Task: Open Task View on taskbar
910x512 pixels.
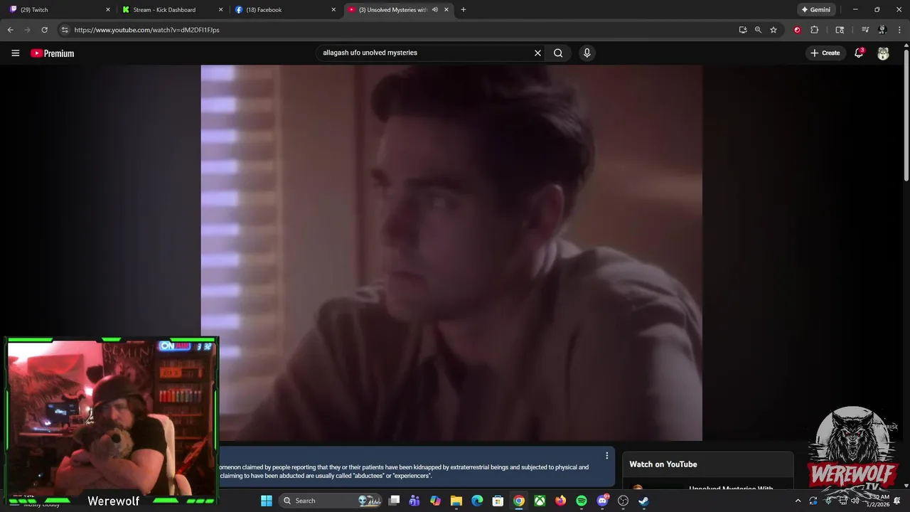Action: pyautogui.click(x=395, y=501)
